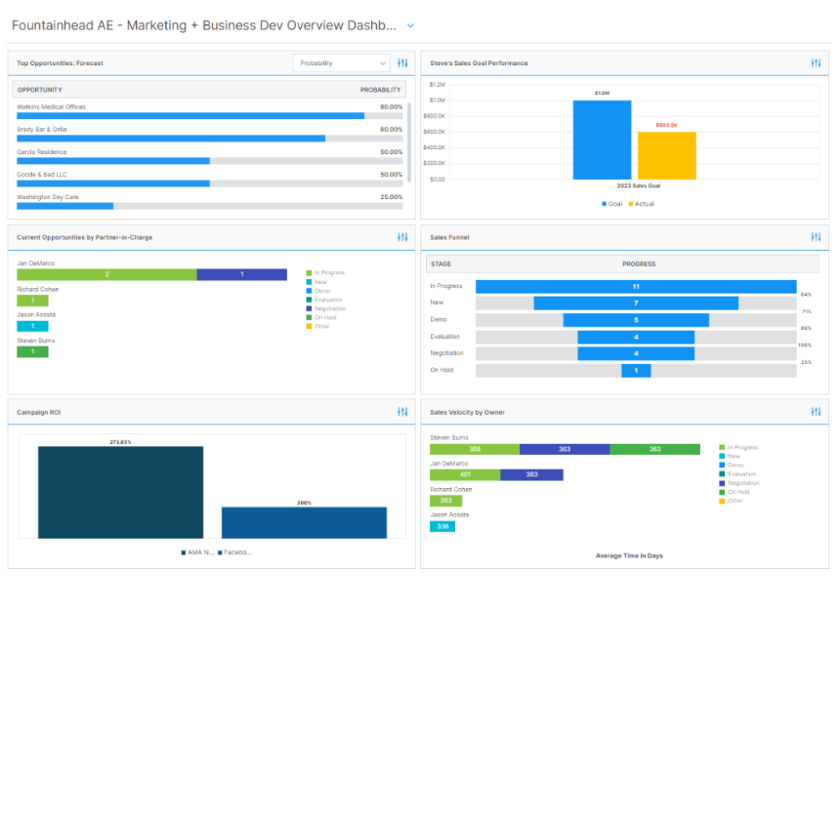Click Campaign ROI panel settings icon
The image size is (840, 815).
point(402,412)
